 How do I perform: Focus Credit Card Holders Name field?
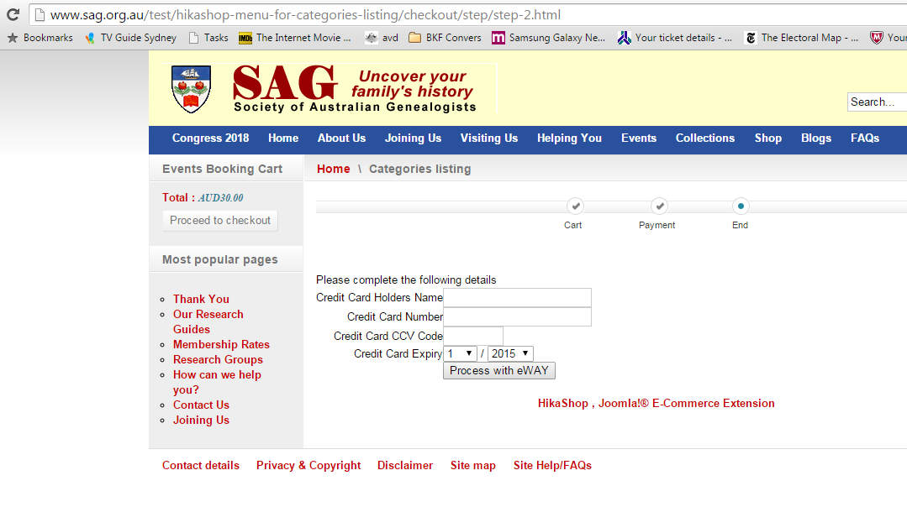pos(517,298)
